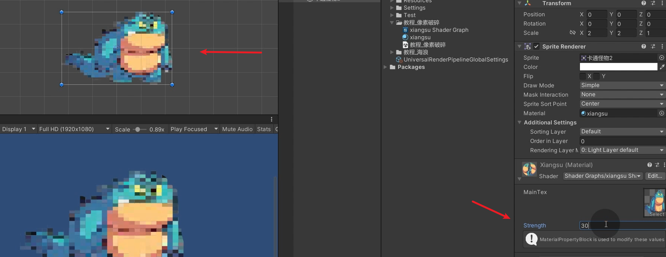Expand the Test folder
The width and height of the screenshot is (666, 257).
[392, 15]
